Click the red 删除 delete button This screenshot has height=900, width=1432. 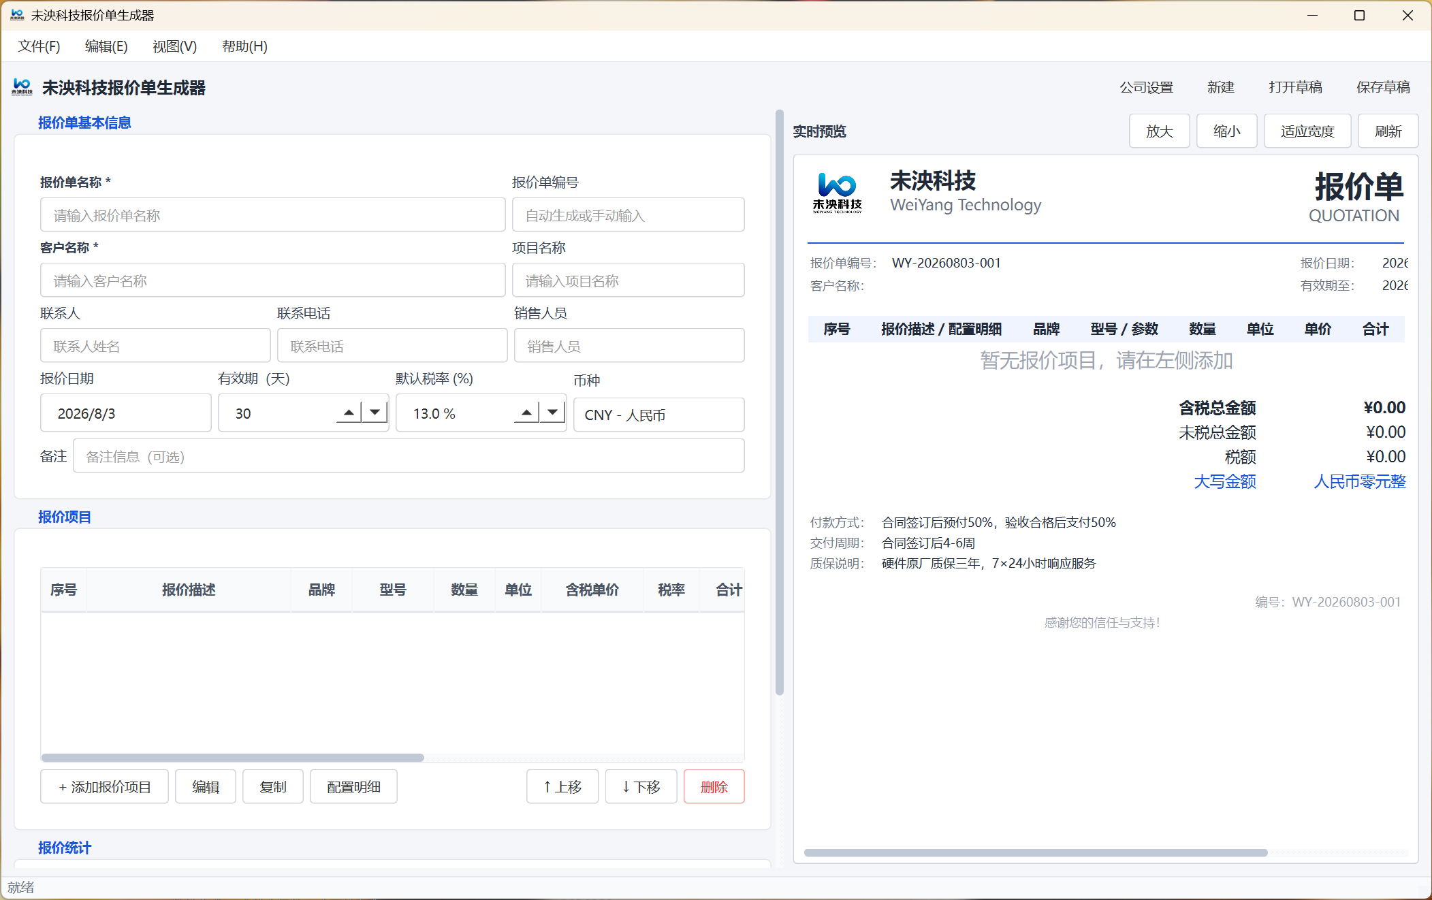pyautogui.click(x=714, y=786)
